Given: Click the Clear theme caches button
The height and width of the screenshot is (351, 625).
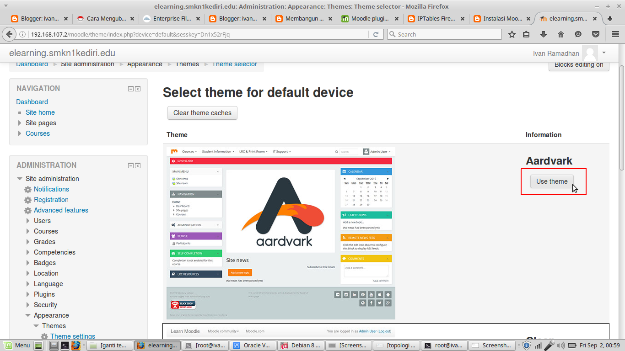Looking at the screenshot, I should pos(202,113).
